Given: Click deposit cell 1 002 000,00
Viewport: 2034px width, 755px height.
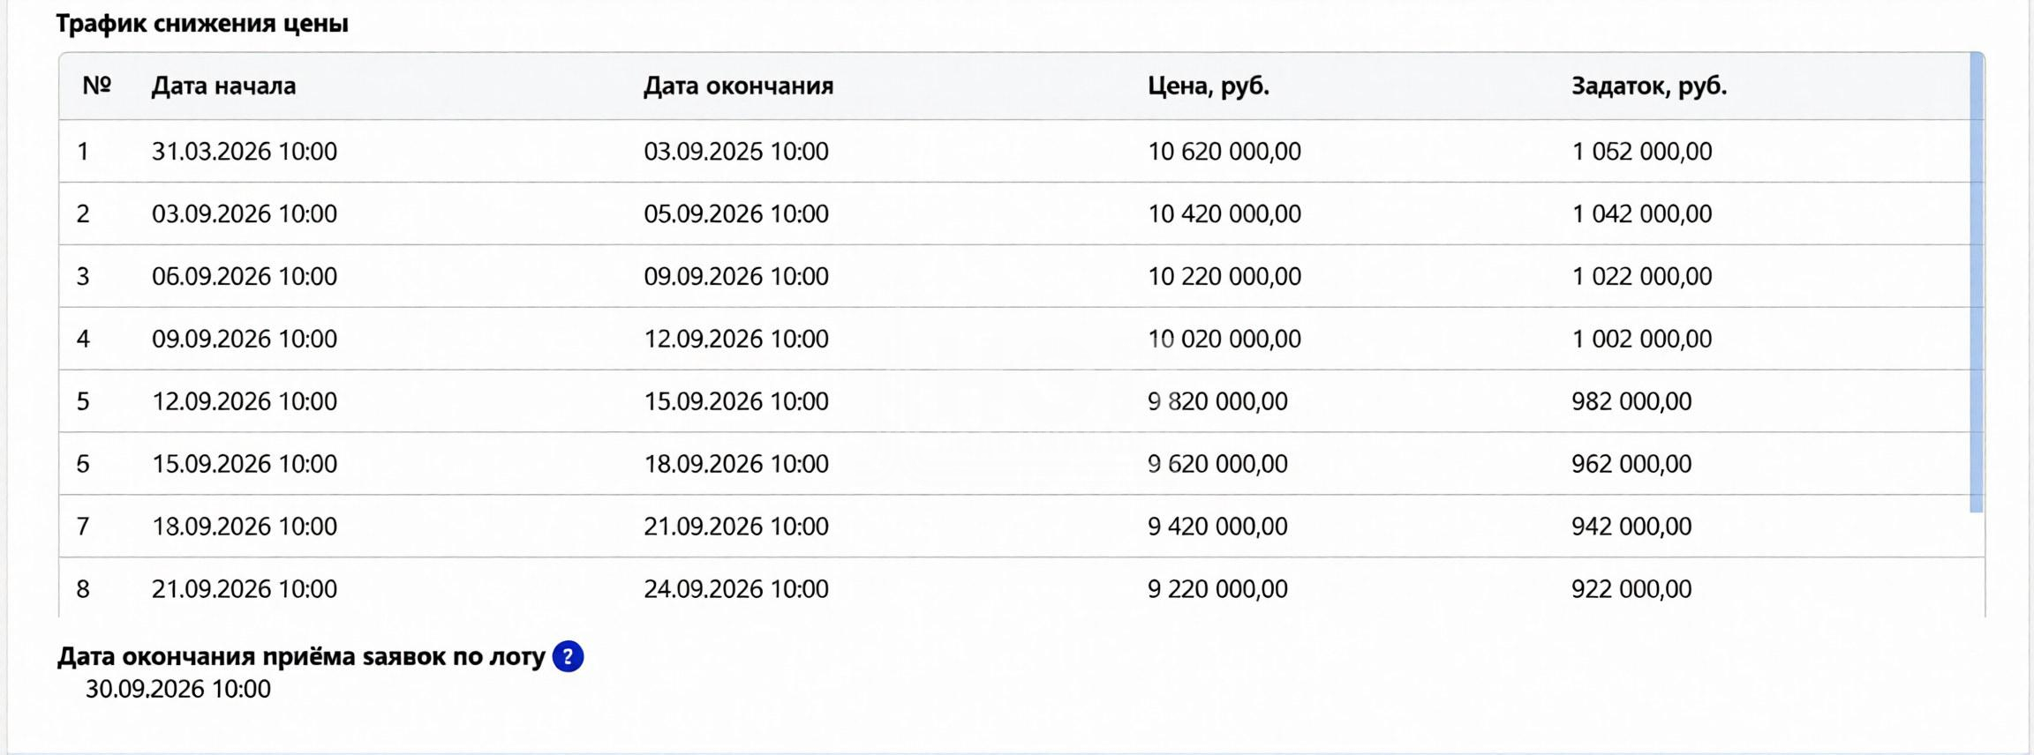Looking at the screenshot, I should click(x=1642, y=339).
